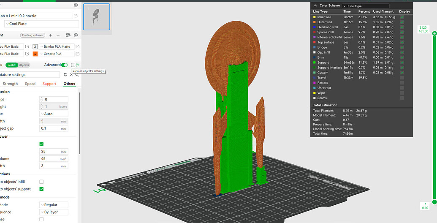Edit the A1 mini 0.2 nozzle printer preset

(76, 16)
